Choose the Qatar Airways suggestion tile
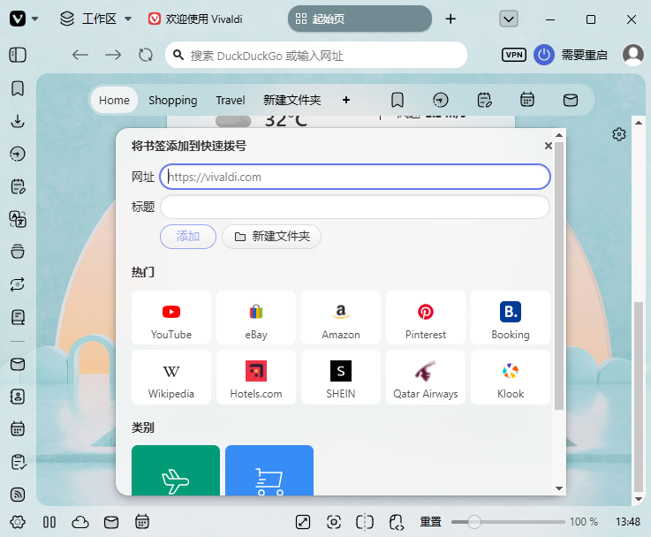The height and width of the screenshot is (537, 651). click(426, 377)
